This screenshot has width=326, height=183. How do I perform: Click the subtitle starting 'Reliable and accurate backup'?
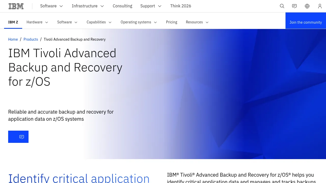point(61,115)
